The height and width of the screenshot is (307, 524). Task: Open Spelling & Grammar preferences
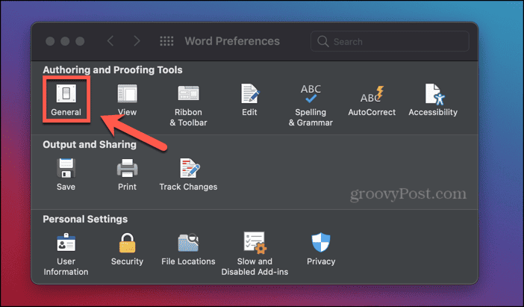point(311,105)
